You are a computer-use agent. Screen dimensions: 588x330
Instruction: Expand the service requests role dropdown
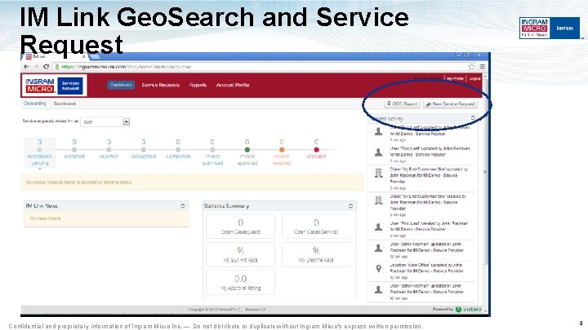click(105, 121)
